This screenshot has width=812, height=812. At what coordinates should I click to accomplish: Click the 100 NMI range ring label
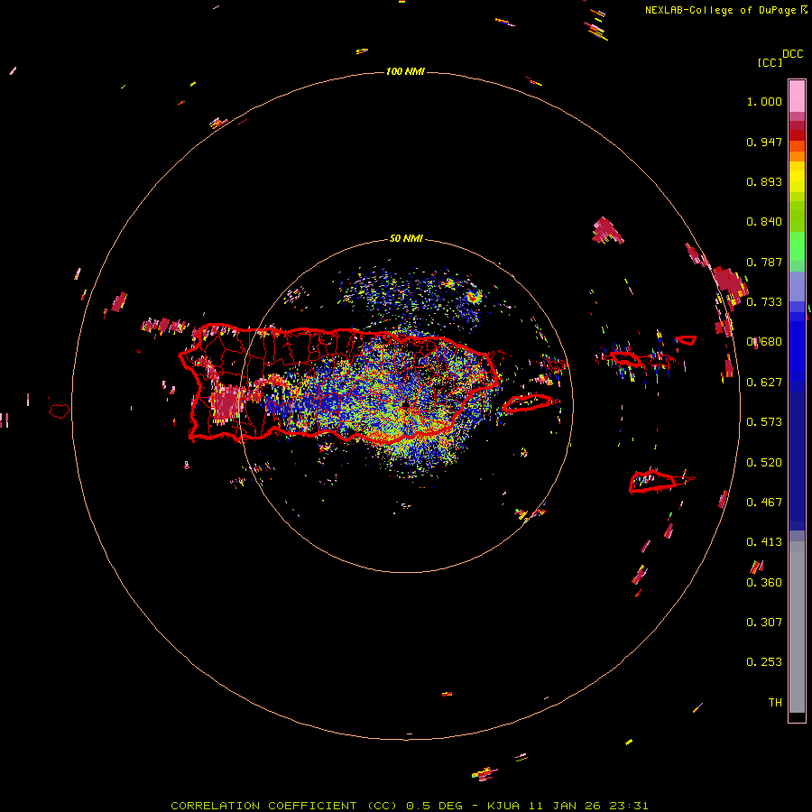click(405, 71)
